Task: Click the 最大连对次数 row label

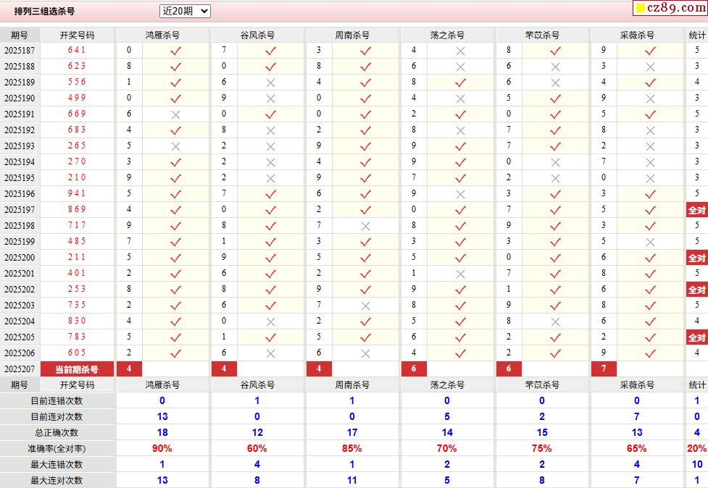Action: (57, 480)
